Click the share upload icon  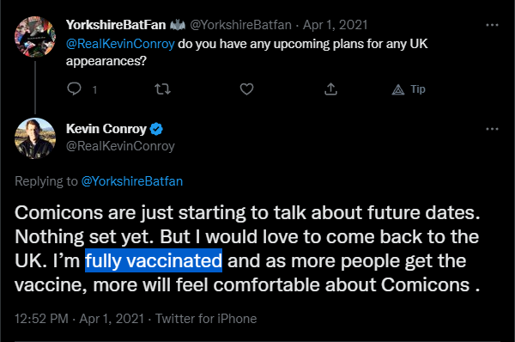[330, 89]
